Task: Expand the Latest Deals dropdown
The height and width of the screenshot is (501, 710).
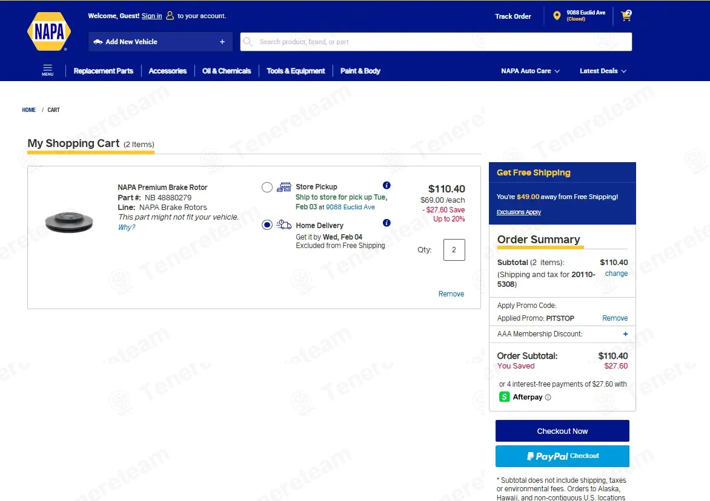Action: click(x=603, y=71)
